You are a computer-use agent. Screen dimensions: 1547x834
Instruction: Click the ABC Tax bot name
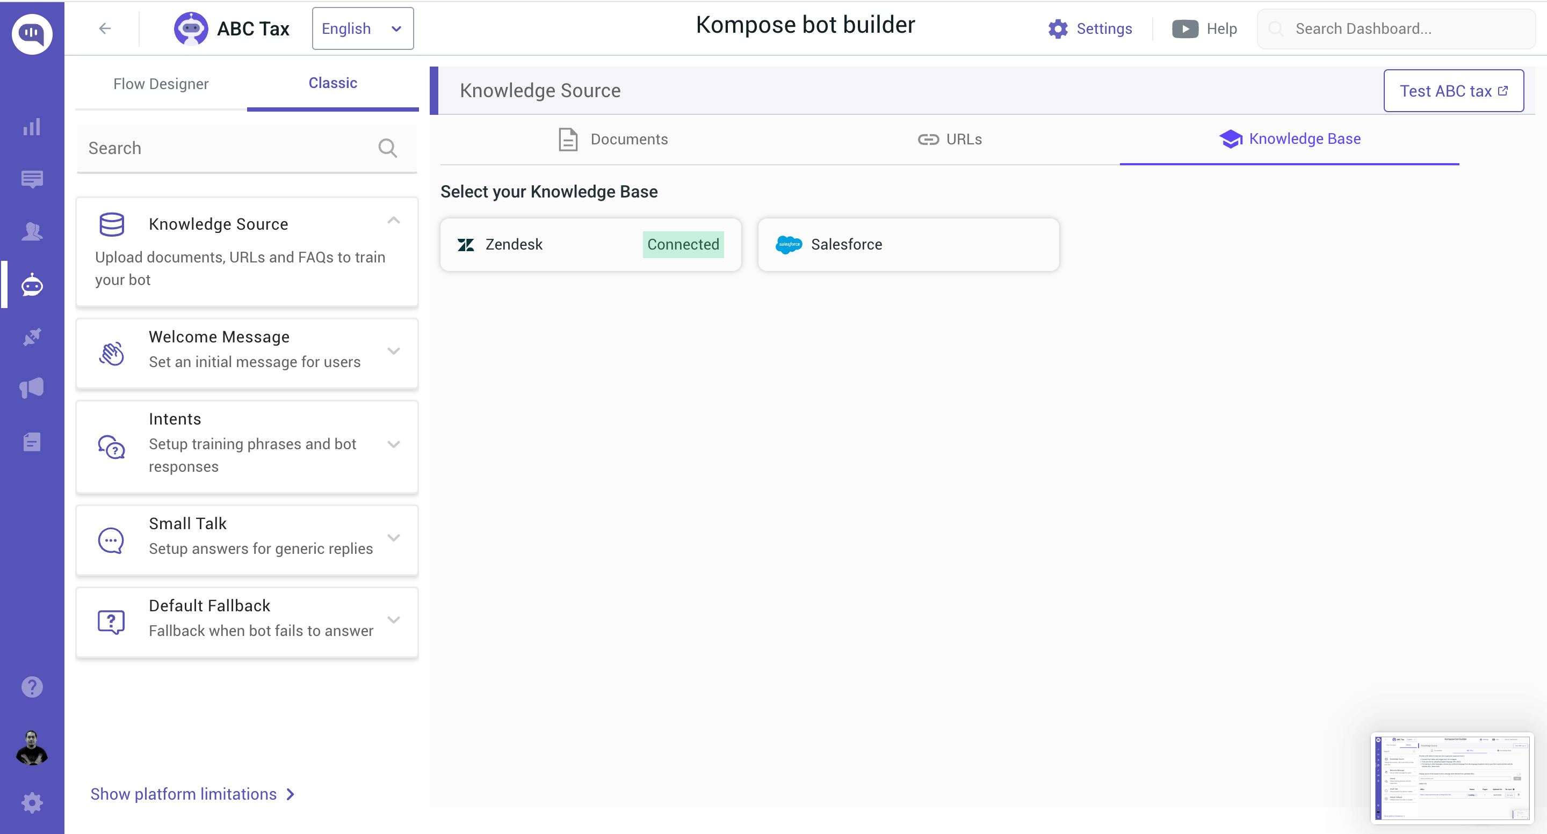pos(253,29)
